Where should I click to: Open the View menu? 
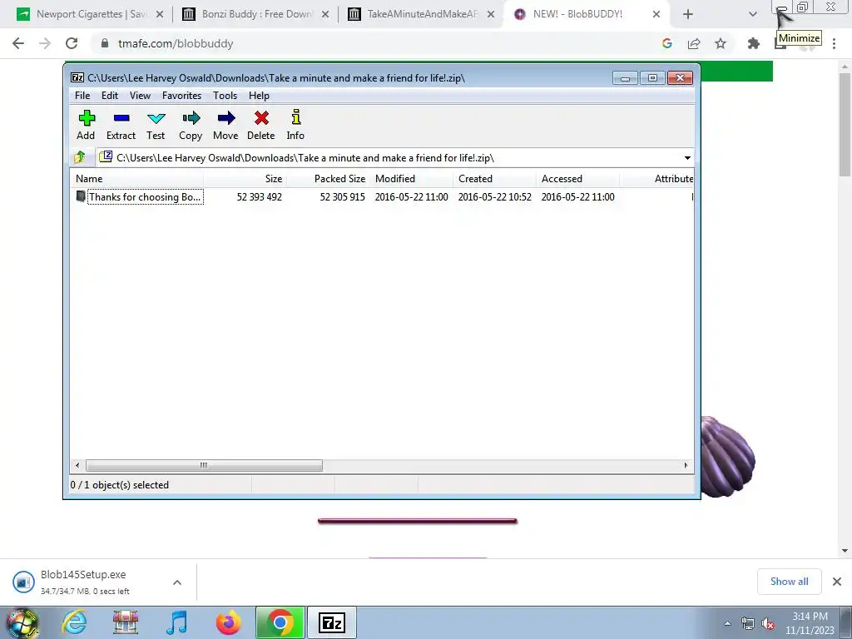tap(140, 96)
